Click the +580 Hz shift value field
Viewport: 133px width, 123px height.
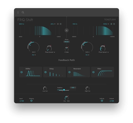click(75, 24)
